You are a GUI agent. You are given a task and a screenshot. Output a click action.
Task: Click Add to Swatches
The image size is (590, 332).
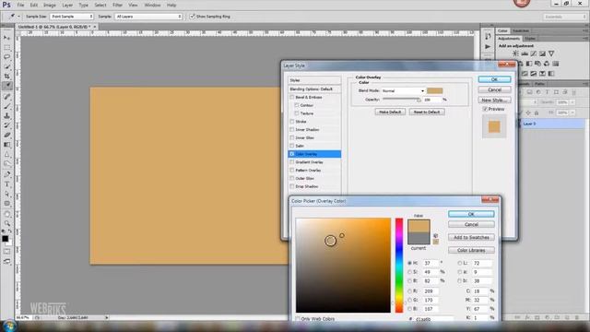tap(471, 237)
